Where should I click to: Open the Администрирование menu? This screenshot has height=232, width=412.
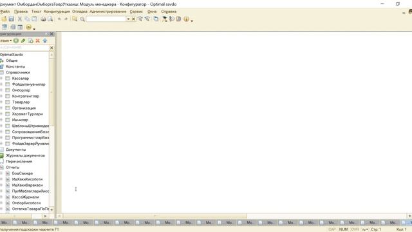click(x=108, y=12)
